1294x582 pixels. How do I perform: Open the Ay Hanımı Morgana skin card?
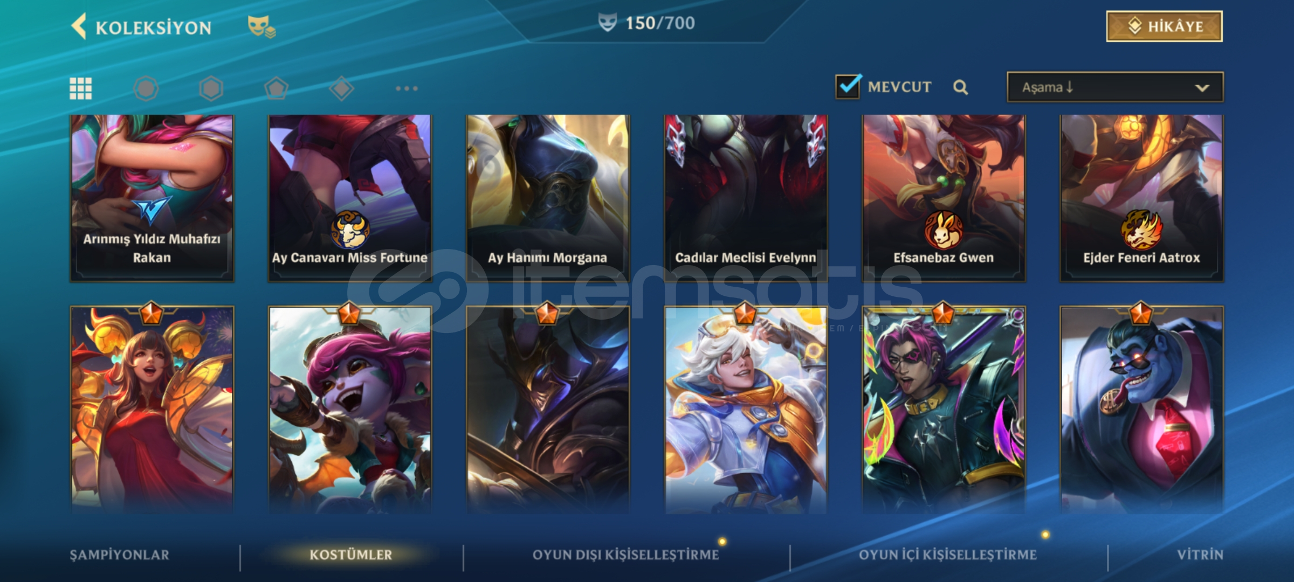548,198
